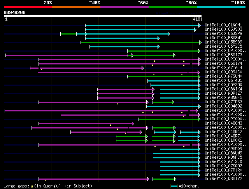The image size is (249, 189).
Task: Select the UniRef100_Q99JC0 label
Action: point(223,72)
